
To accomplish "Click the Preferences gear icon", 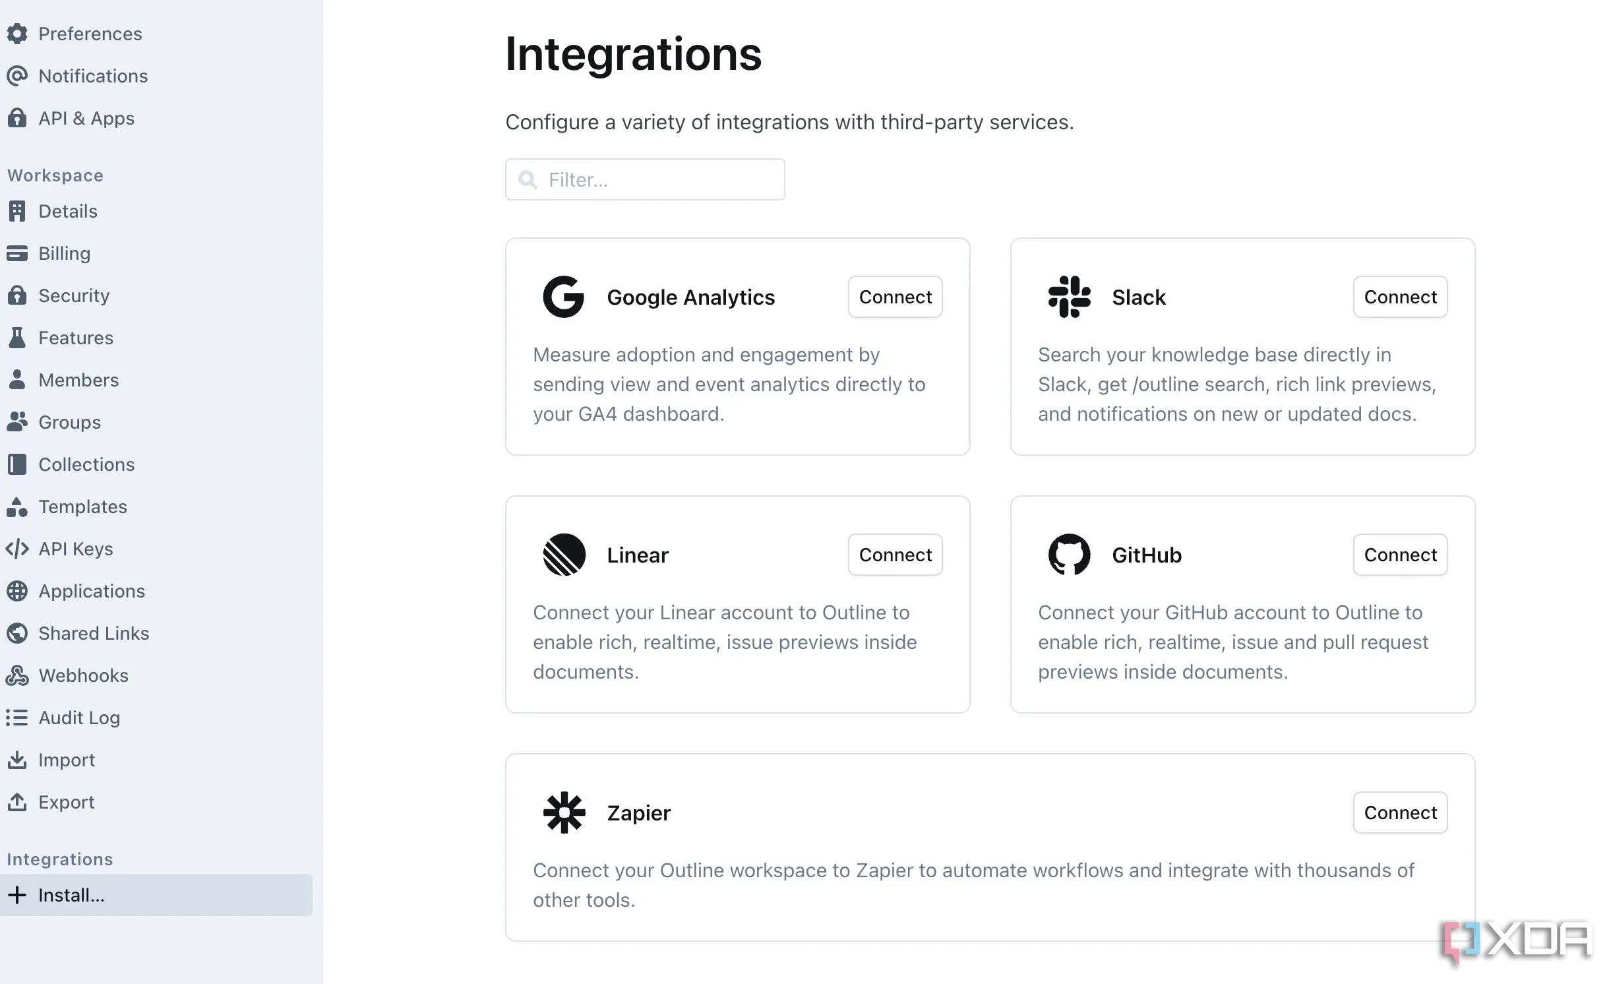I will 17,34.
